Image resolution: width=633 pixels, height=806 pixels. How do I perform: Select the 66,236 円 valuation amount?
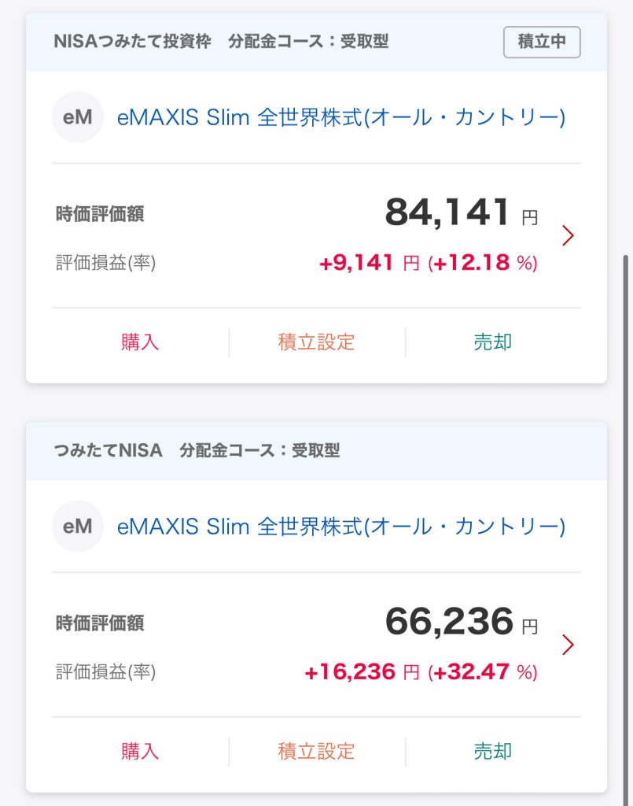[x=461, y=622]
